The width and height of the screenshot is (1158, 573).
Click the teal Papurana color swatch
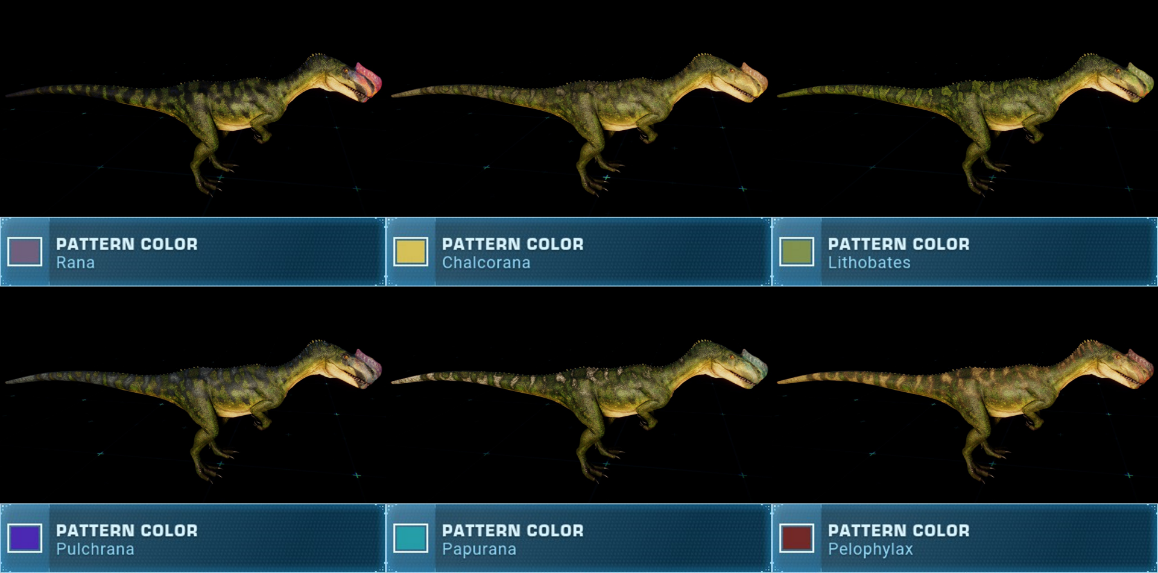pyautogui.click(x=411, y=538)
